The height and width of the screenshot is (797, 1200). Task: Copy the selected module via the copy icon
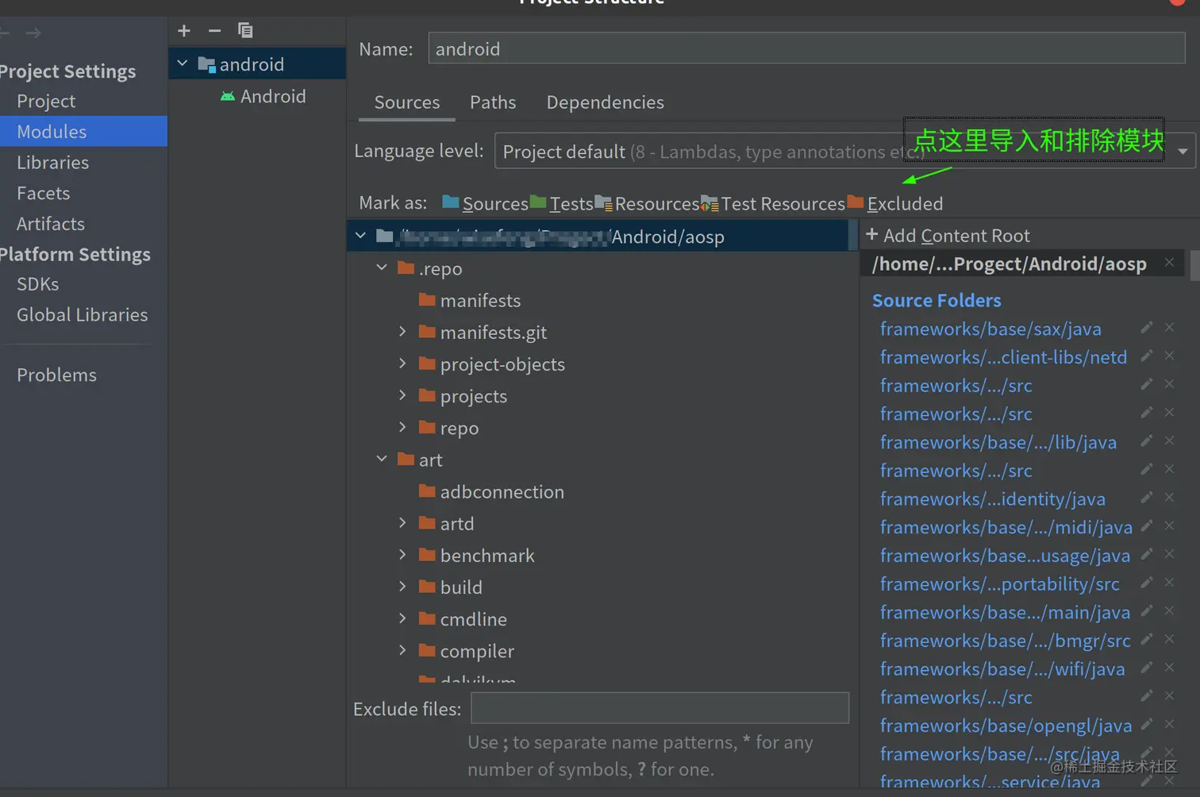245,30
